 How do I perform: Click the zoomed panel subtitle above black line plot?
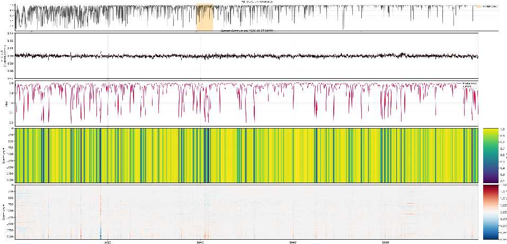pyautogui.click(x=246, y=32)
